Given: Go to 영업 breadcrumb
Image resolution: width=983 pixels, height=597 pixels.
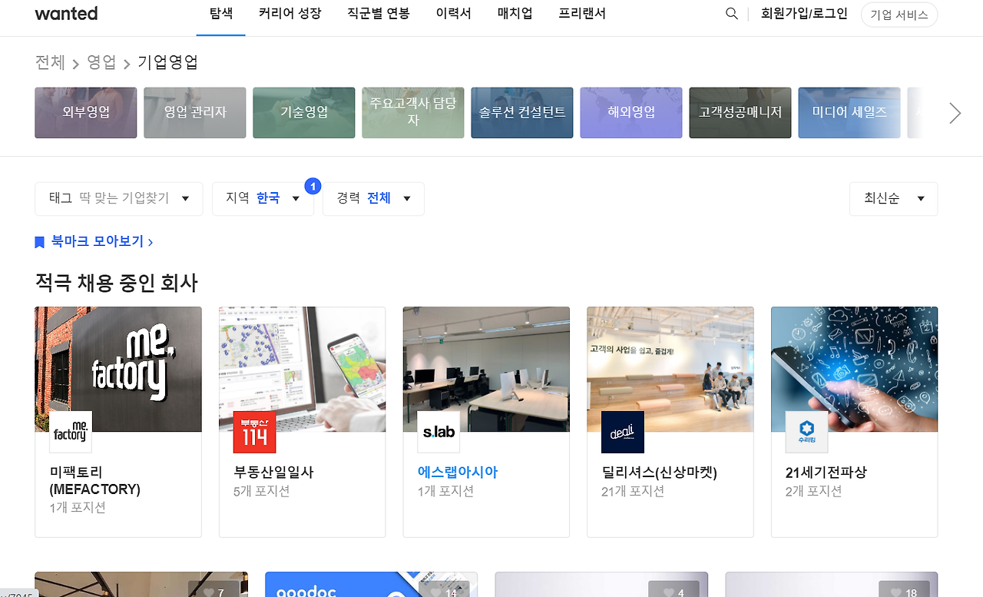Looking at the screenshot, I should point(101,62).
